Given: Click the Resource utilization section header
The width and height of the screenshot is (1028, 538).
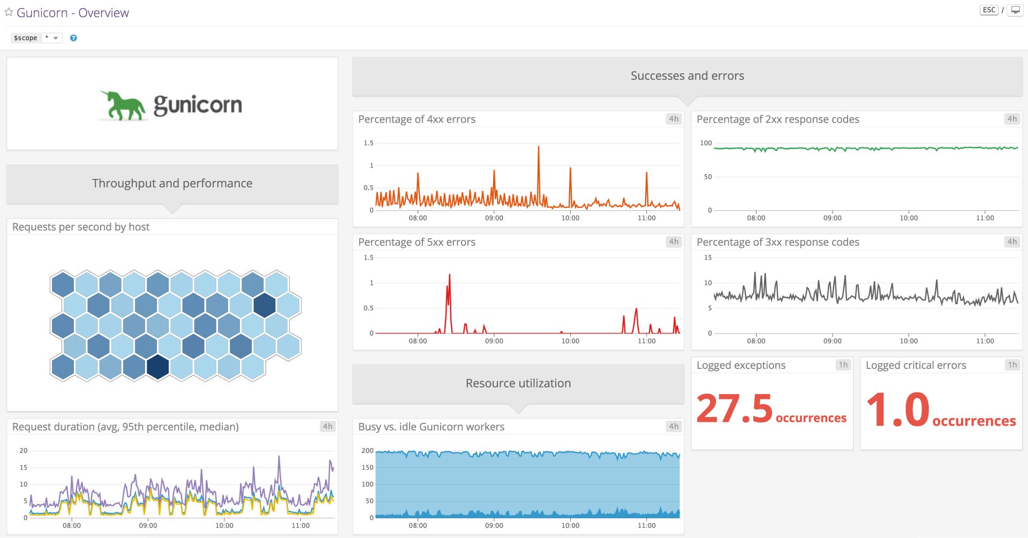Looking at the screenshot, I should pos(518,383).
